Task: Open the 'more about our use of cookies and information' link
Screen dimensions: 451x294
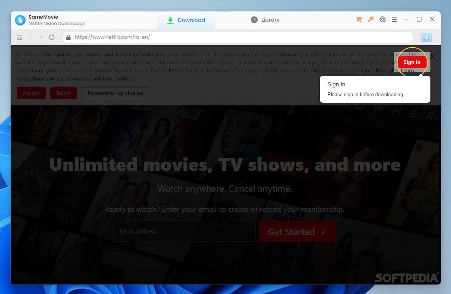Action: [x=75, y=79]
